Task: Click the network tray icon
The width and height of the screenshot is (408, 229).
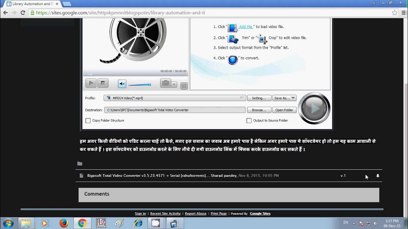Action: coord(368,223)
